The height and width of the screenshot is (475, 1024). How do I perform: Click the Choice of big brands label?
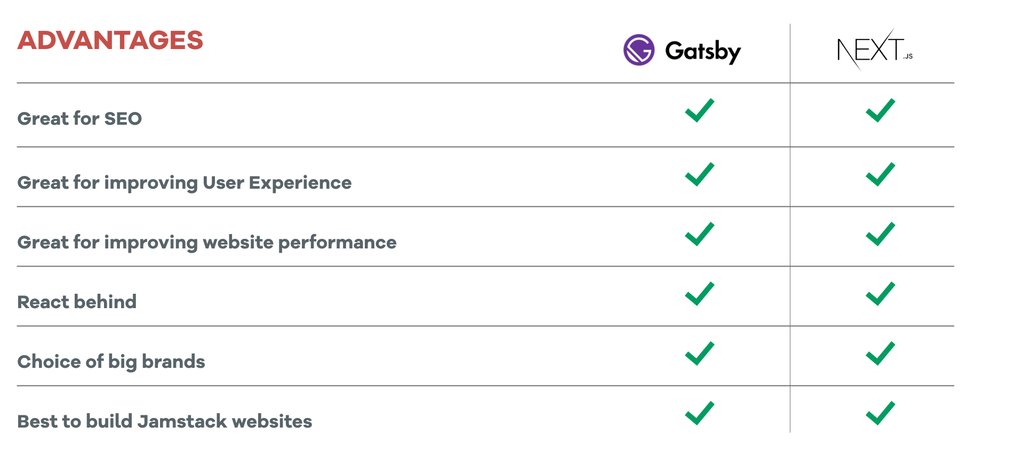(111, 361)
